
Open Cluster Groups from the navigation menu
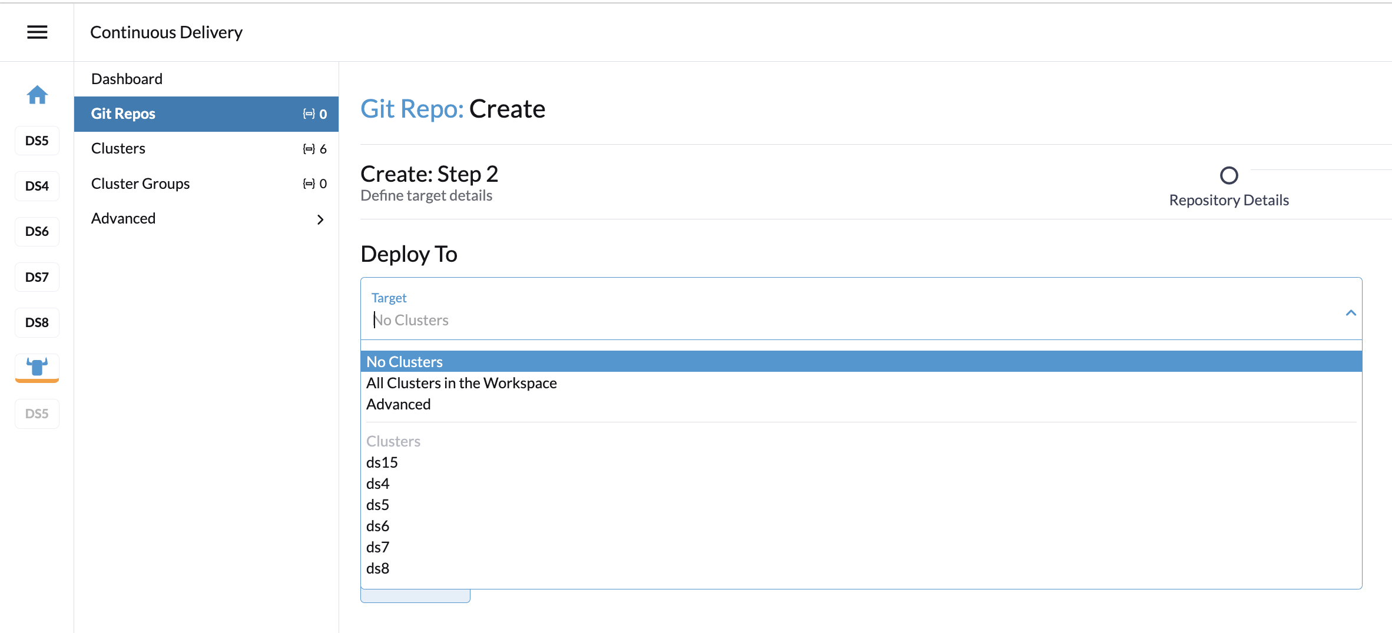pos(140,183)
